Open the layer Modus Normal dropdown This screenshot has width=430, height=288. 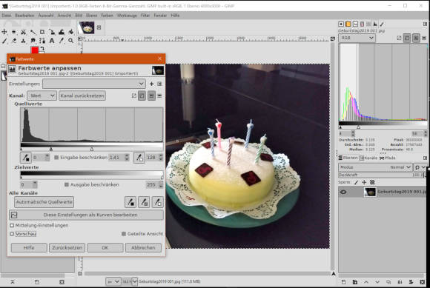click(x=375, y=167)
